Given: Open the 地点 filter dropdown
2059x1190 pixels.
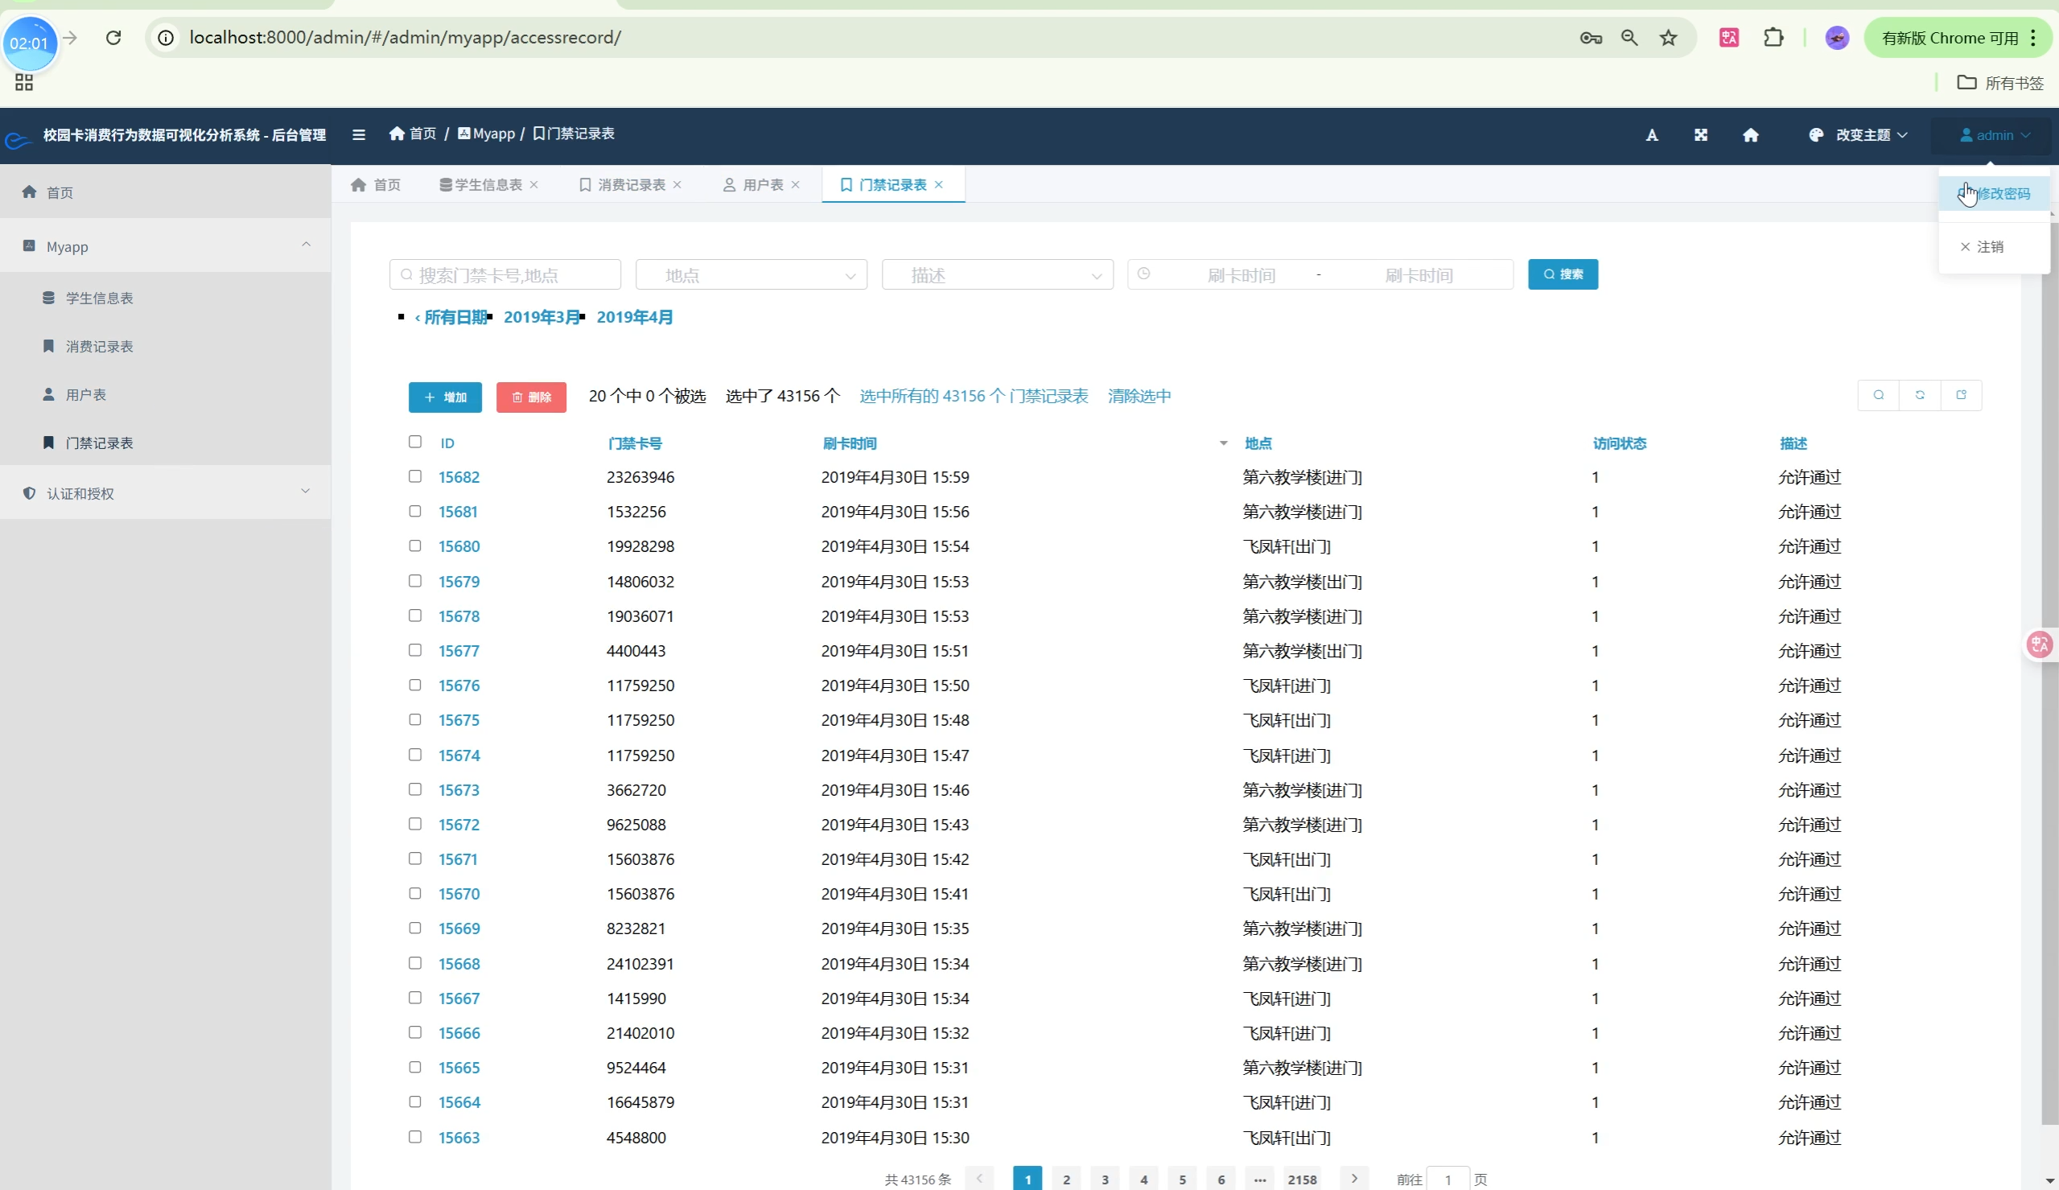Looking at the screenshot, I should pyautogui.click(x=751, y=275).
